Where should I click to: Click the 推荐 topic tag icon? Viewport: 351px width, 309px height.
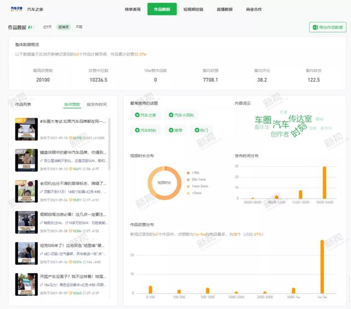point(171,131)
